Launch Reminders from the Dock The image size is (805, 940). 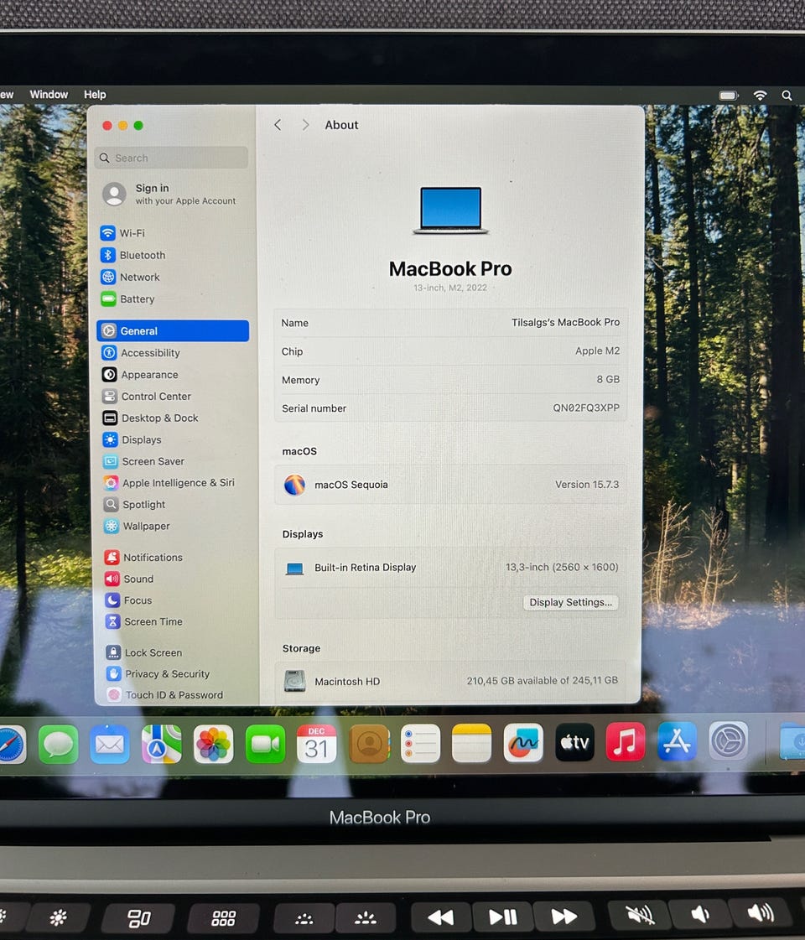420,744
